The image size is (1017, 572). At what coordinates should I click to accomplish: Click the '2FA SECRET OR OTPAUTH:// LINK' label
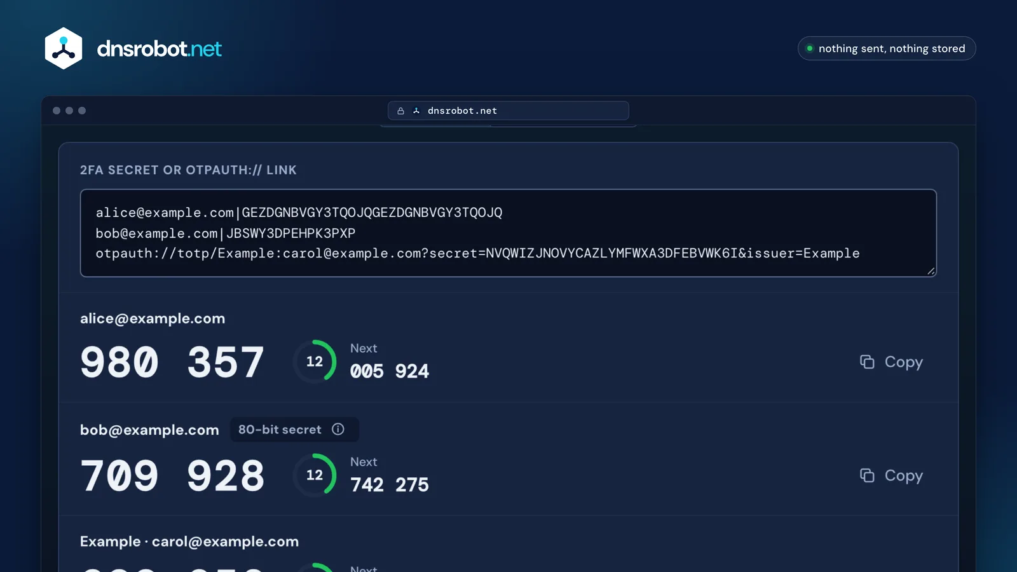click(188, 170)
